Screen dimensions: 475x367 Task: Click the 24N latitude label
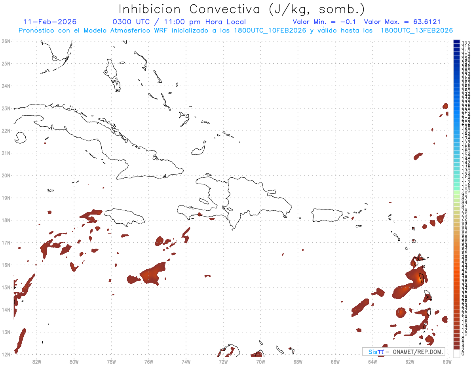[6, 86]
